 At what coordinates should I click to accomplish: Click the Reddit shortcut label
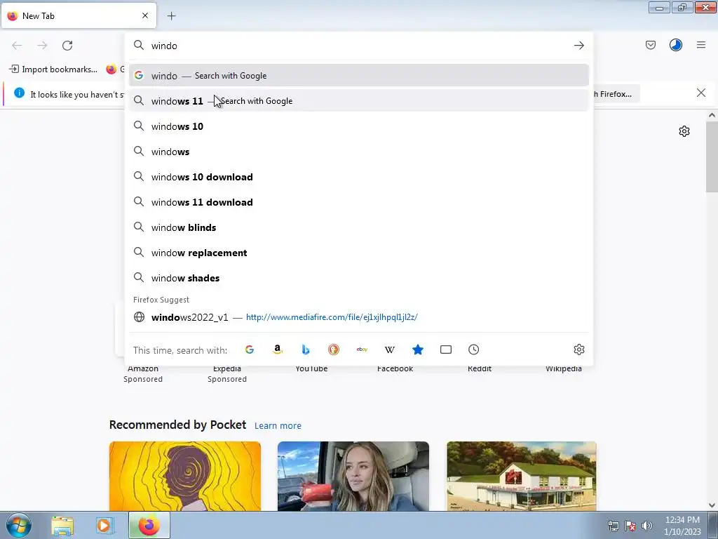[x=480, y=369]
